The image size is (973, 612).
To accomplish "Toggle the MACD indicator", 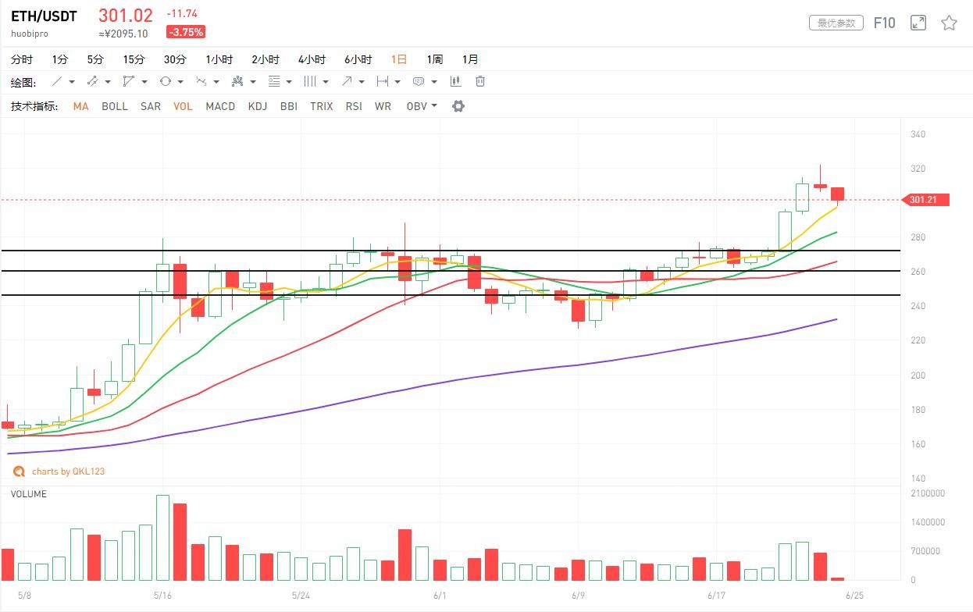I will click(220, 106).
